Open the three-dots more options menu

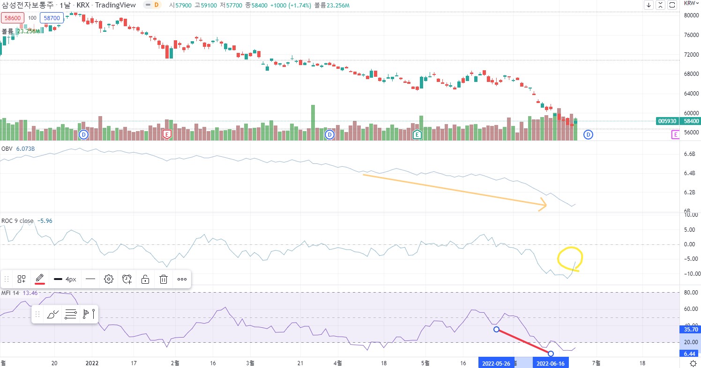tap(182, 280)
